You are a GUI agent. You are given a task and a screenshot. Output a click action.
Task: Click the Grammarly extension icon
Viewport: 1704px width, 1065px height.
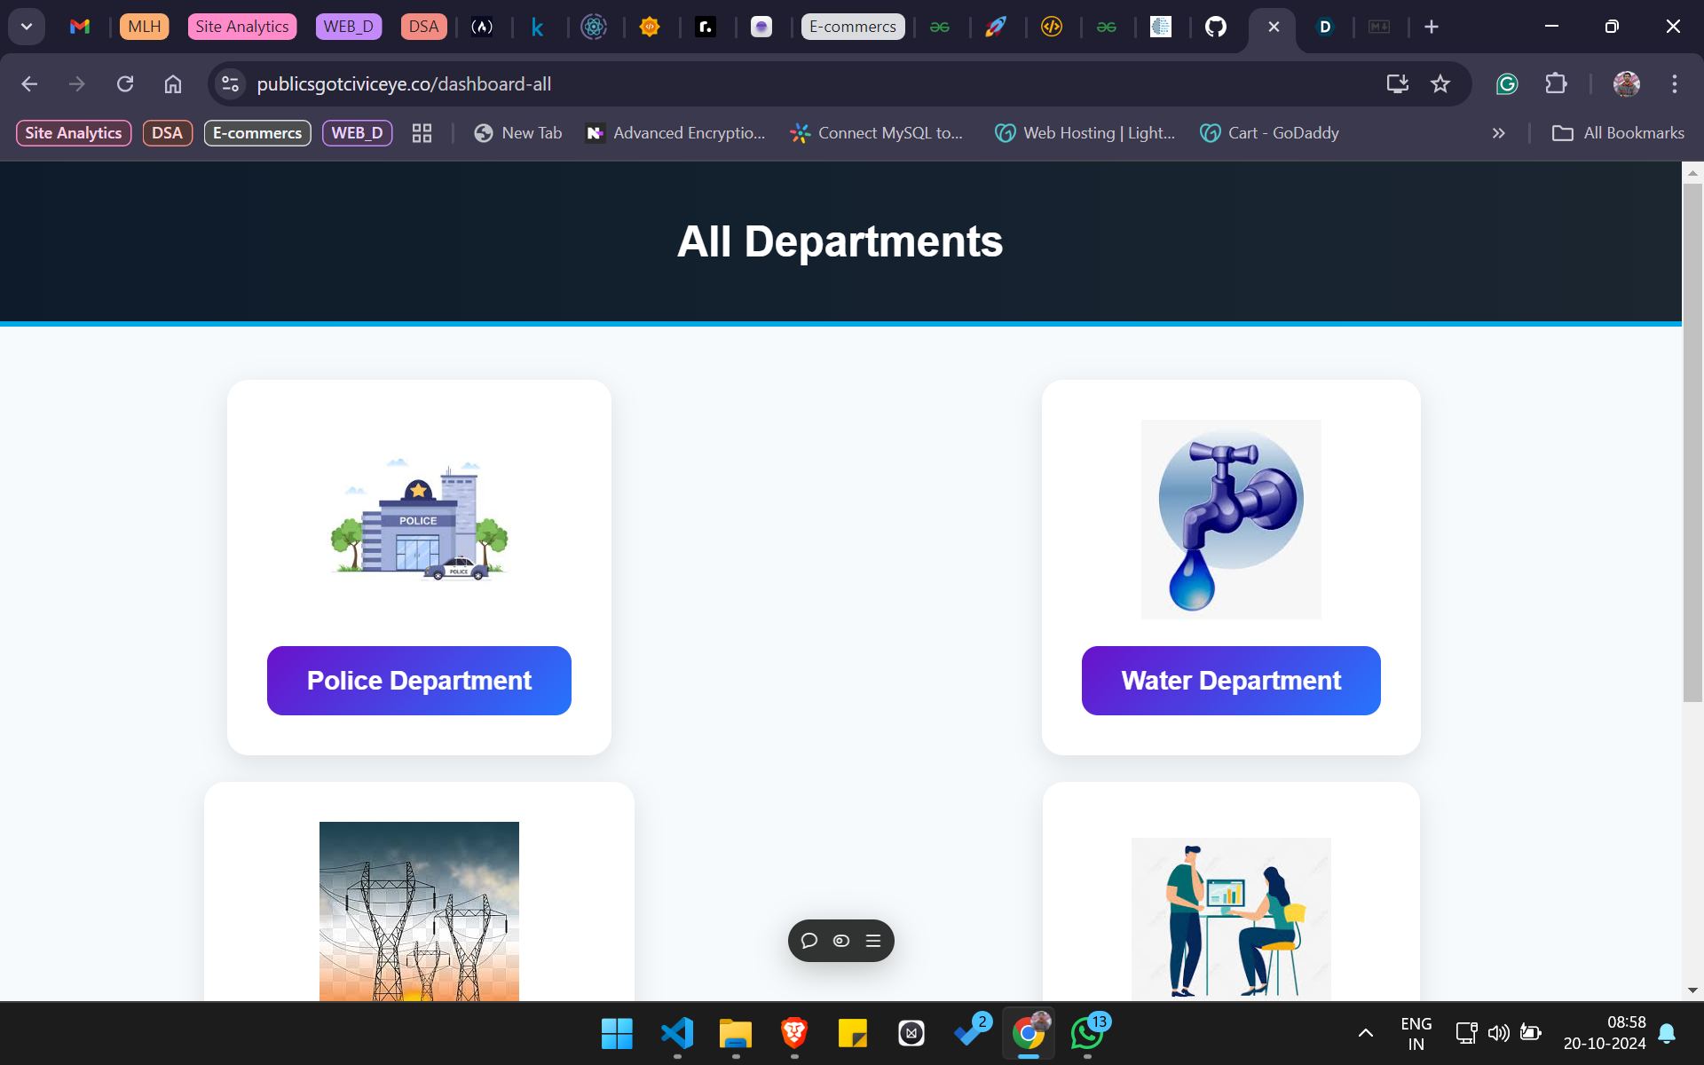click(x=1507, y=84)
